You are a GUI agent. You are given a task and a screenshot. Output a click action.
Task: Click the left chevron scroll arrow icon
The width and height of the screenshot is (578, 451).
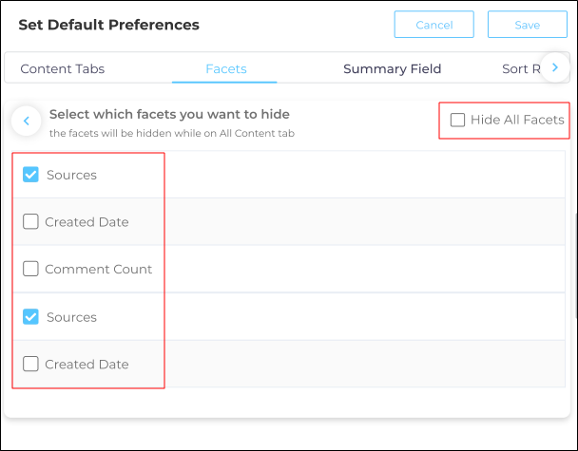[27, 121]
